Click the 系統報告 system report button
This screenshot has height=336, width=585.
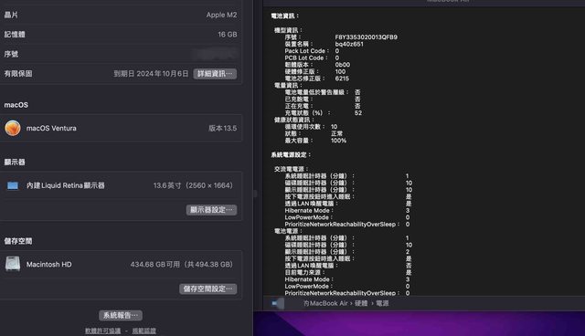point(121,316)
